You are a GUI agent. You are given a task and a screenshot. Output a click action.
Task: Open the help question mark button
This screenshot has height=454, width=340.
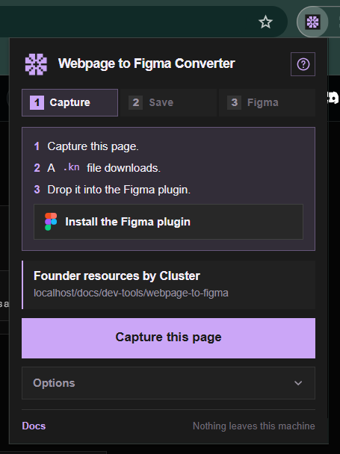tap(303, 64)
